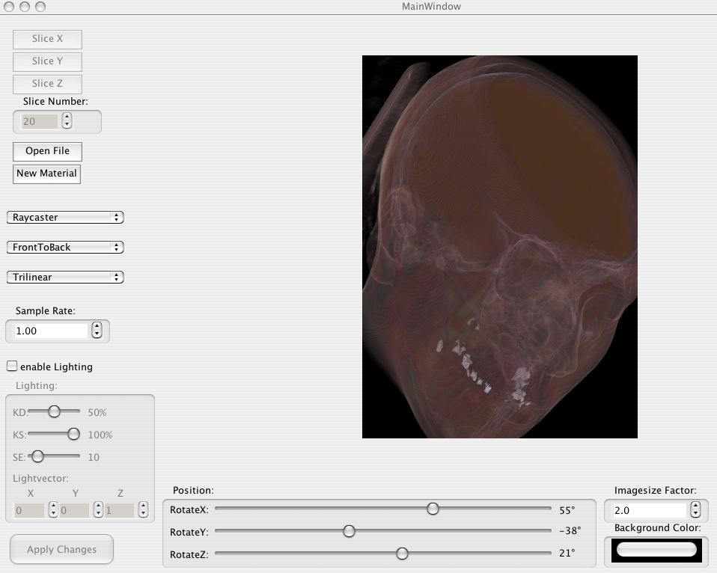Click the Lightvector Z input field
This screenshot has height=573, width=717.
(x=119, y=510)
